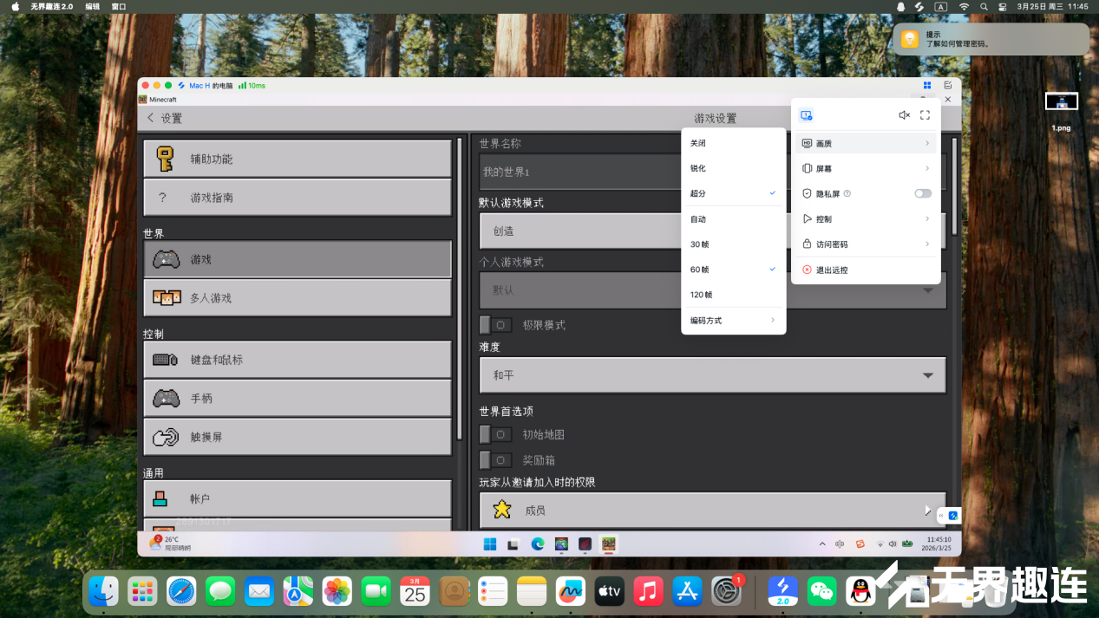Click 退出远控 to exit remote control

[866, 270]
